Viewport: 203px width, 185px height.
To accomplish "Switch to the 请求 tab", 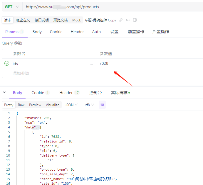I will point(8,20).
